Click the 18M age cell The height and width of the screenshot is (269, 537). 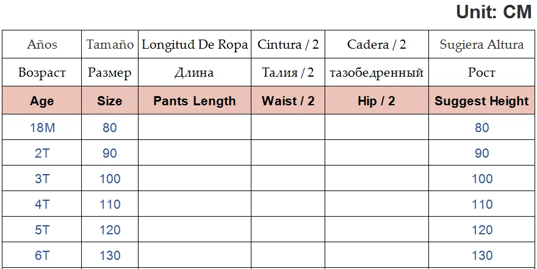[x=42, y=128]
